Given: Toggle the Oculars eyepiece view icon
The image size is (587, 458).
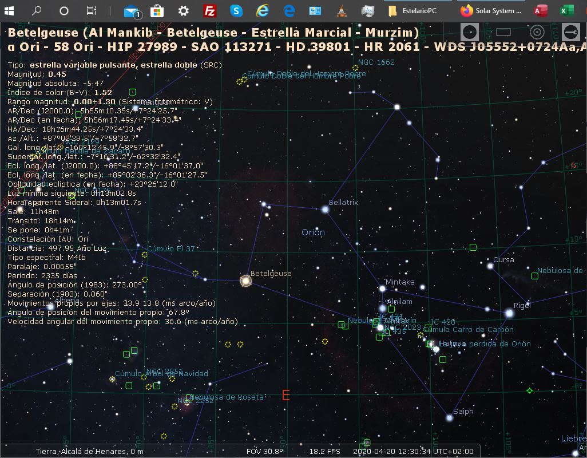Looking at the screenshot, I should coord(470,32).
